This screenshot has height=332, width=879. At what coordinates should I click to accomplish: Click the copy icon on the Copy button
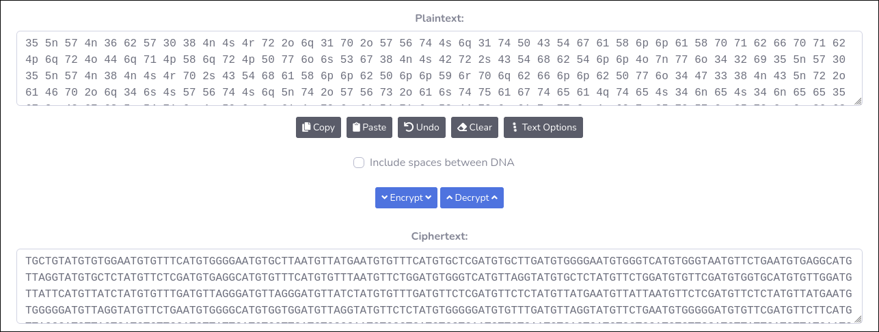[306, 127]
